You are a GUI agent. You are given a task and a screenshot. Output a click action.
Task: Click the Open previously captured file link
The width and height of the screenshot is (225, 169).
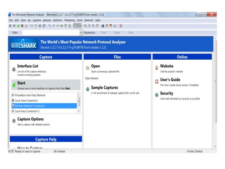tap(96, 66)
